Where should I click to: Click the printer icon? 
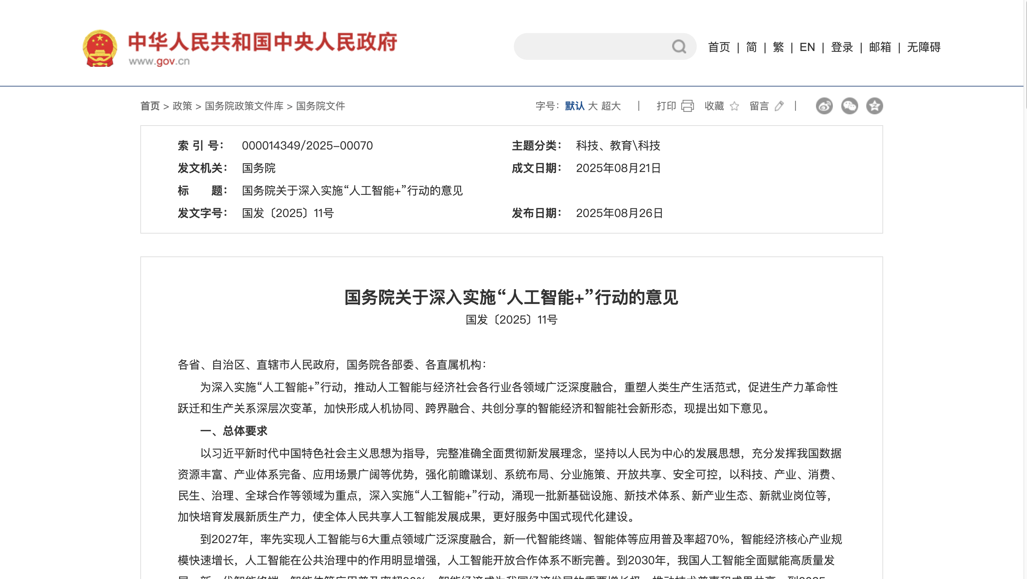click(687, 106)
